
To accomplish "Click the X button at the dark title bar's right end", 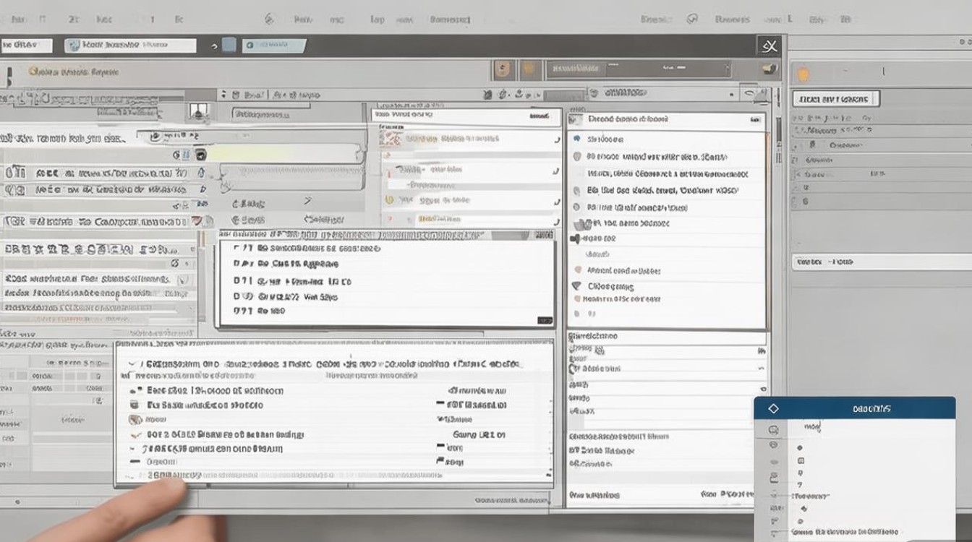I will point(769,46).
